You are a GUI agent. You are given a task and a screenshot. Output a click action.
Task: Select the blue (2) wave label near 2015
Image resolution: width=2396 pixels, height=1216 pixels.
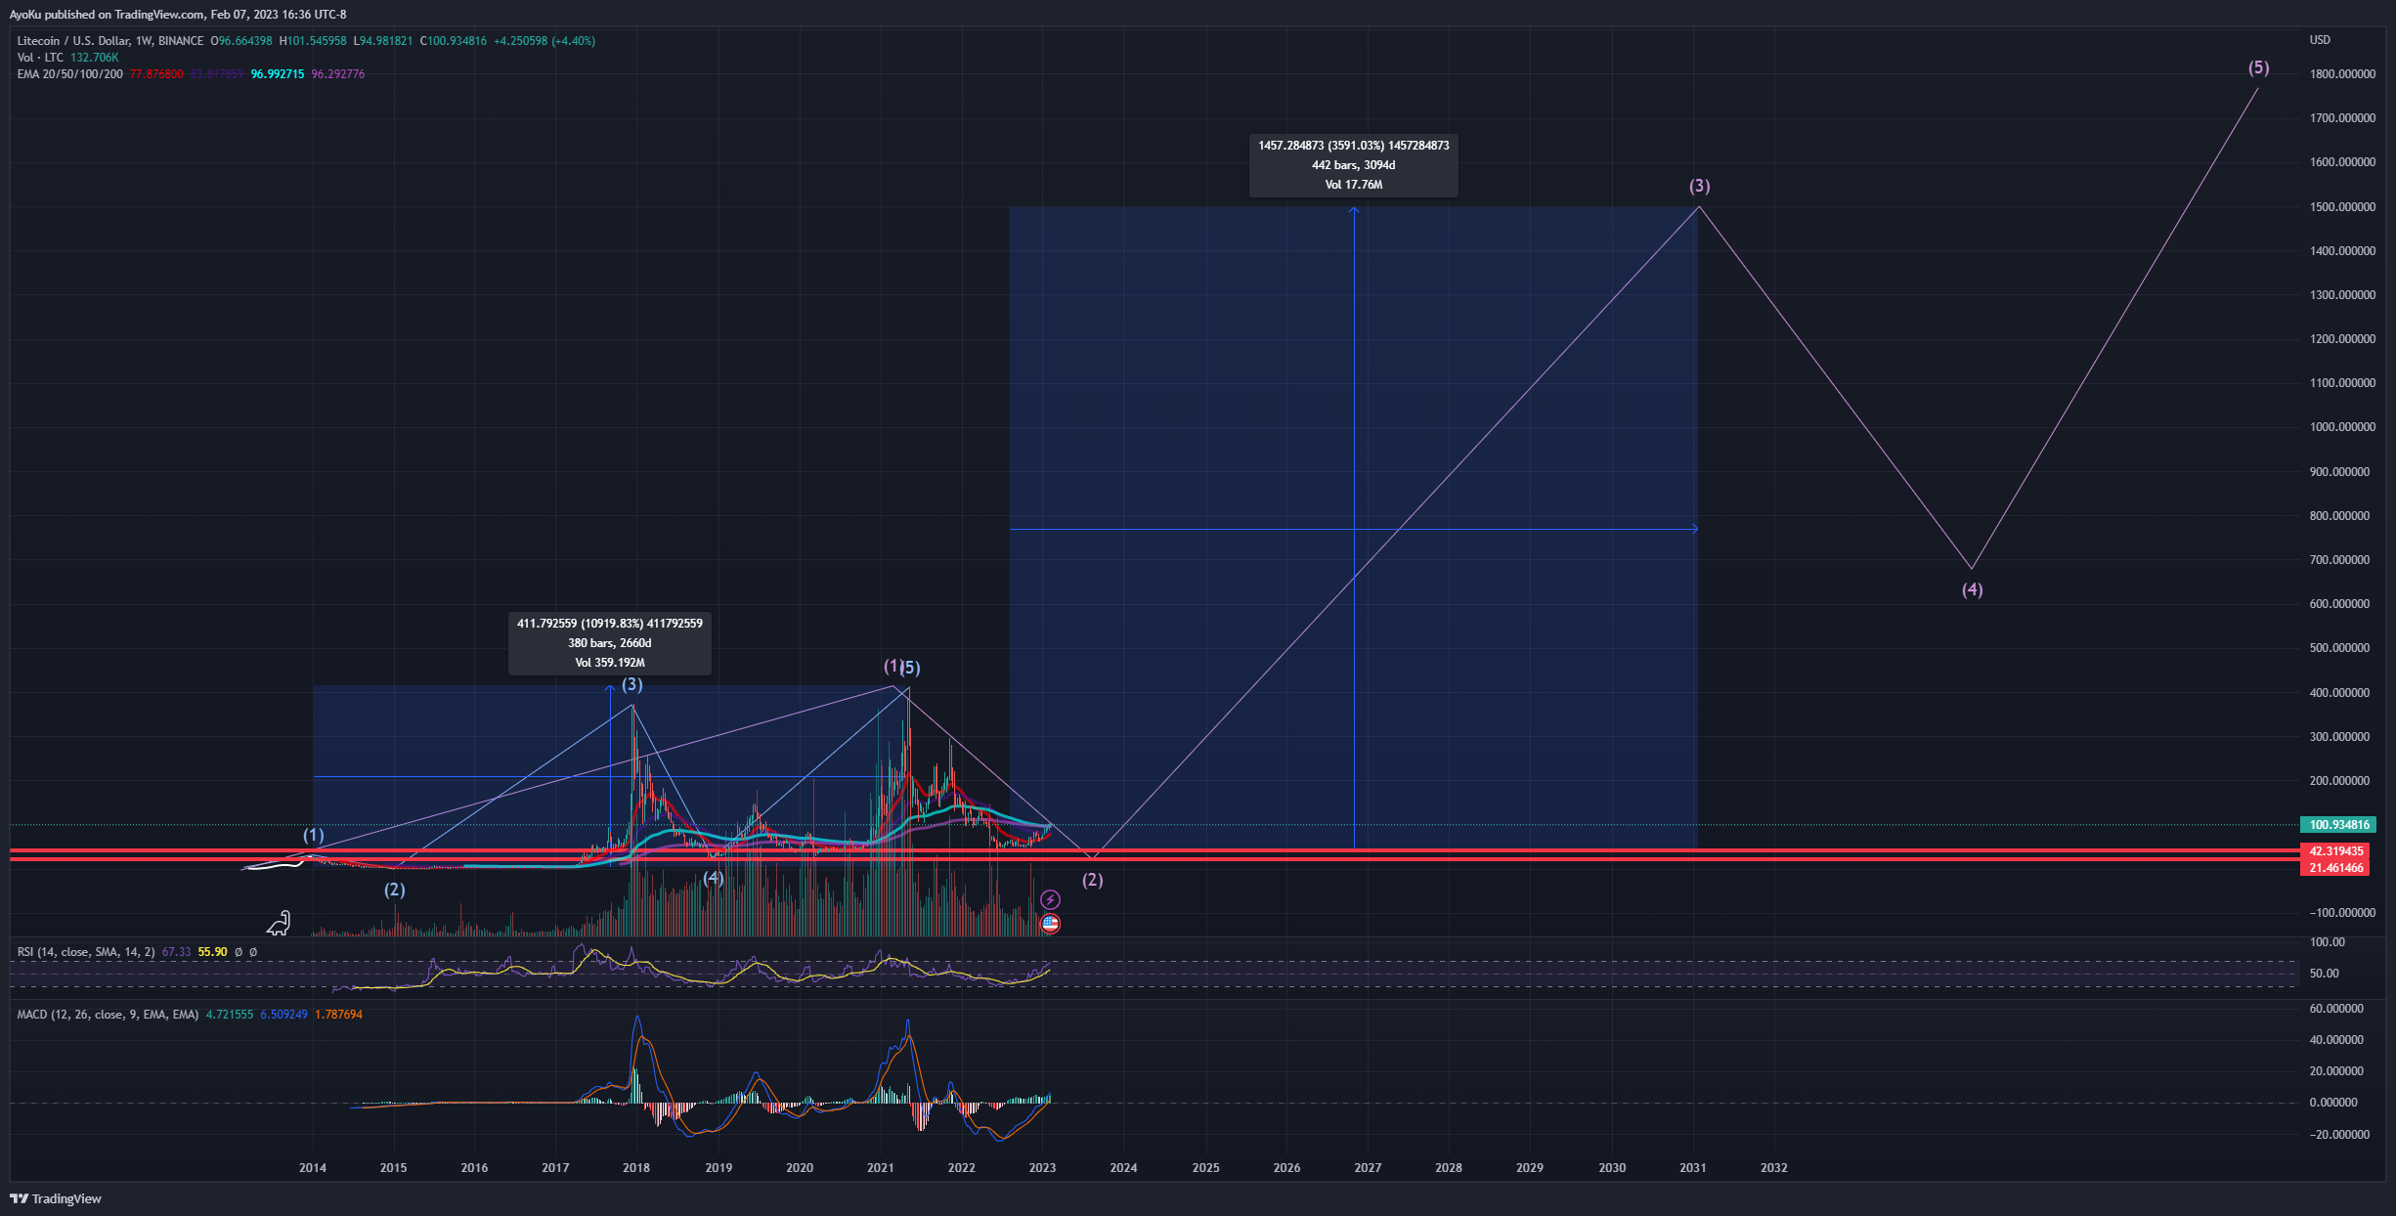(x=394, y=890)
